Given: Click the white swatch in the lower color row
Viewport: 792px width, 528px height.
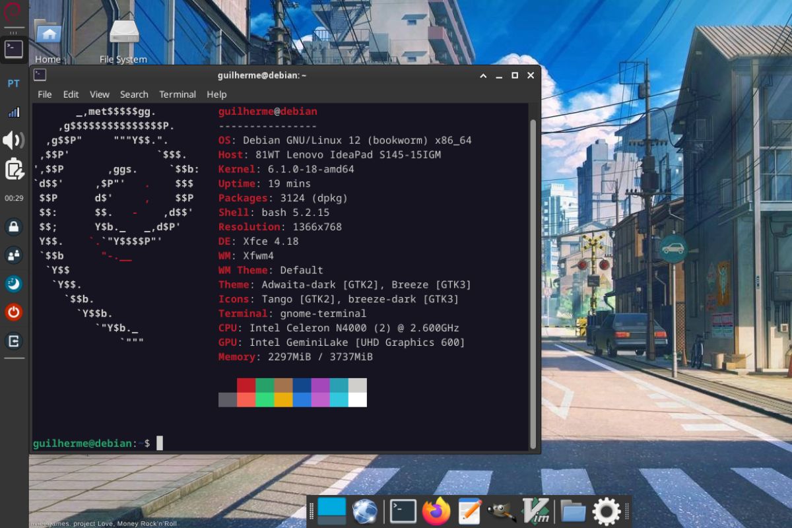Looking at the screenshot, I should pyautogui.click(x=357, y=400).
